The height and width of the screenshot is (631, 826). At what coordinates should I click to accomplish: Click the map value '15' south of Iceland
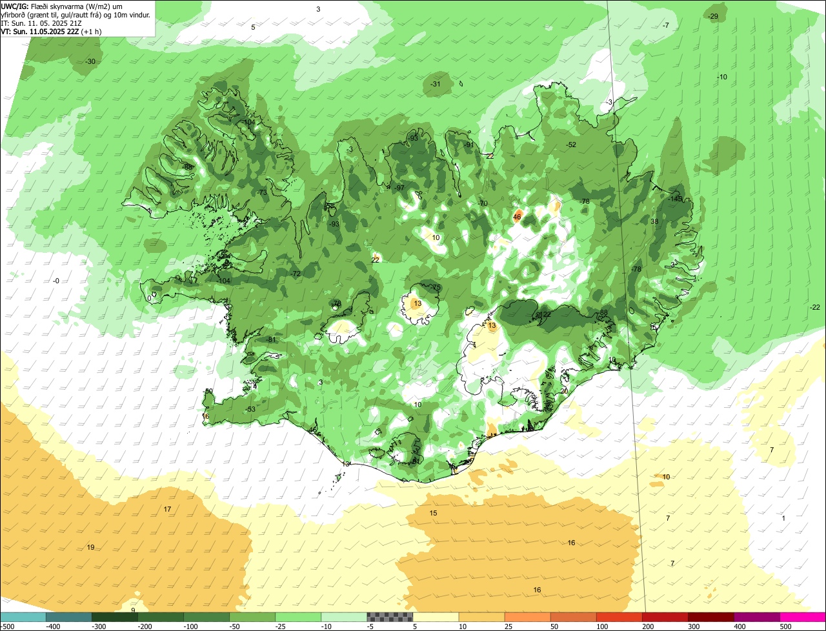434,513
